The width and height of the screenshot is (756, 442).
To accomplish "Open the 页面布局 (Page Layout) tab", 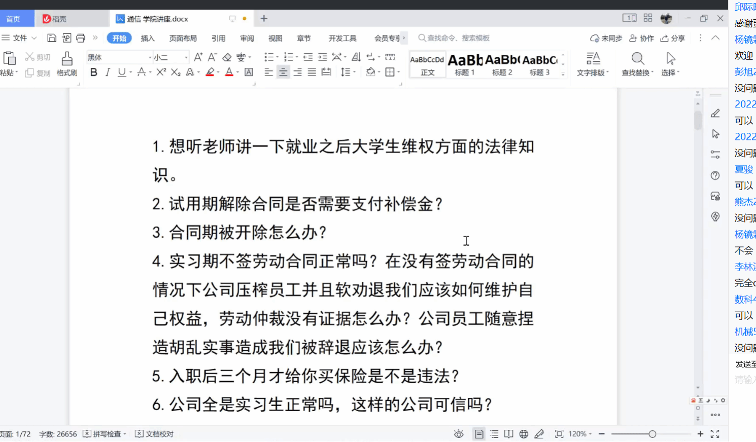I will (183, 38).
